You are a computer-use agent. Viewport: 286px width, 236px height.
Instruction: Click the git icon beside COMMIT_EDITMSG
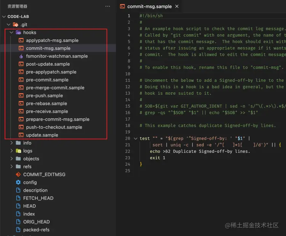click(x=18, y=175)
